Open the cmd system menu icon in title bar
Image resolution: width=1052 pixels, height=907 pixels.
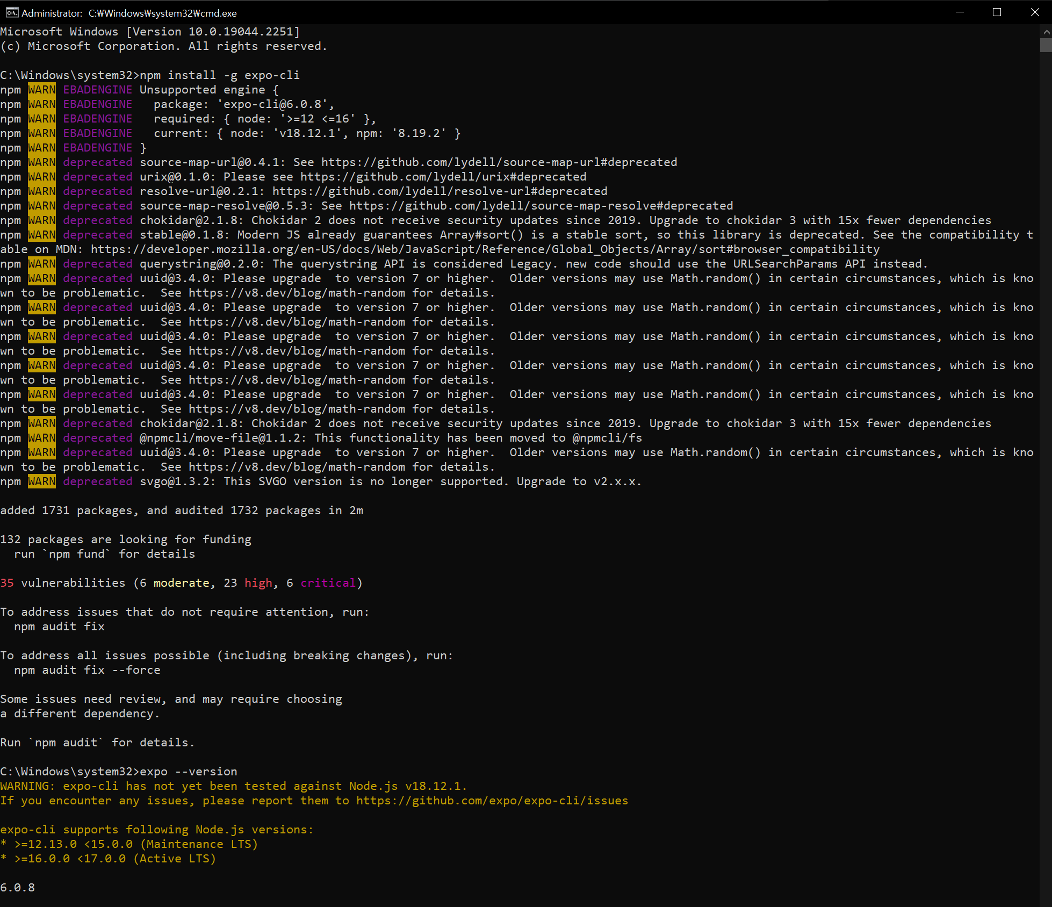12,12
